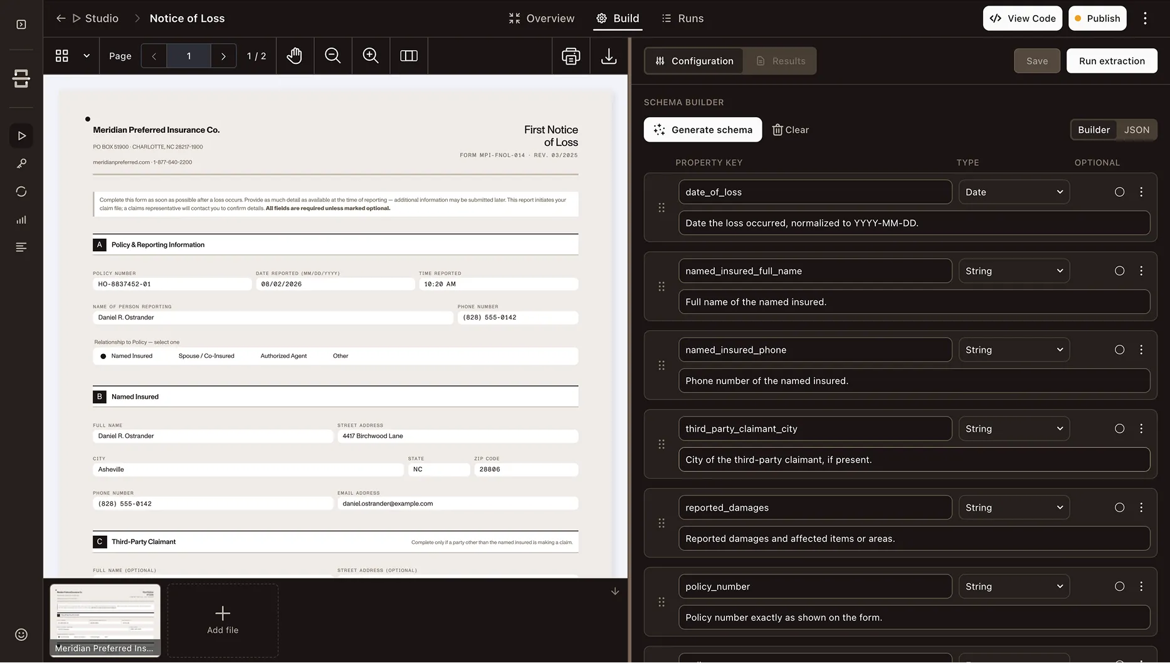Open the smiley feedback icon
Image resolution: width=1170 pixels, height=663 pixels.
tap(21, 635)
